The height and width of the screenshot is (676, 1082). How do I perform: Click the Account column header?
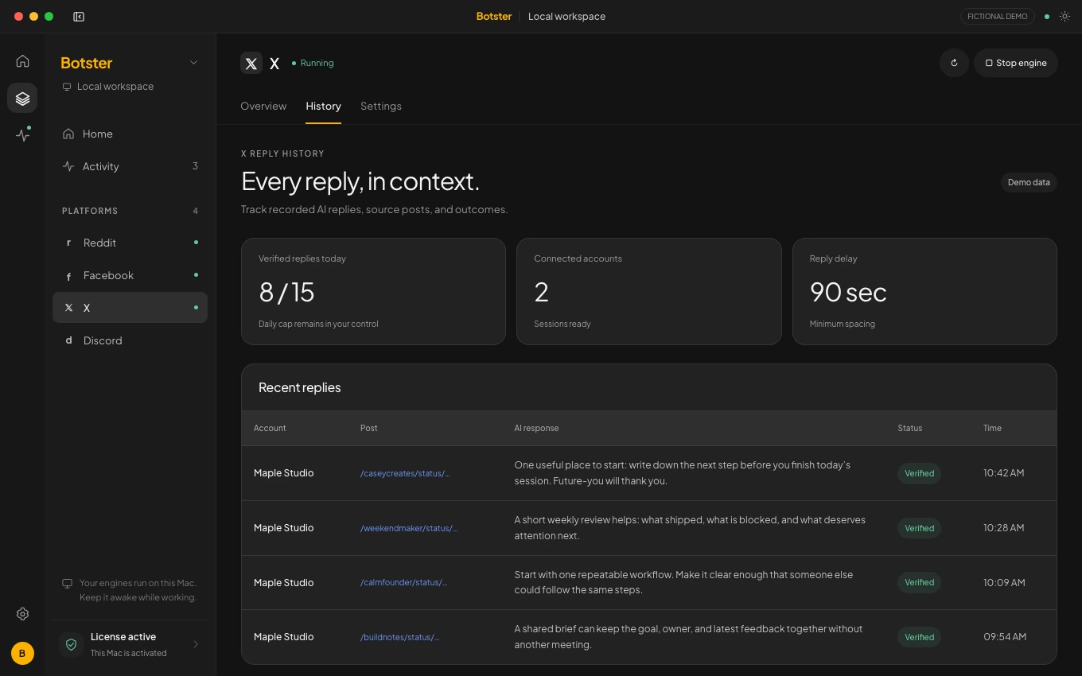pos(270,428)
